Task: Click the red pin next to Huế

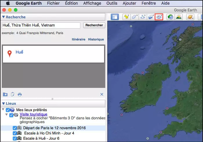Action: (10, 54)
